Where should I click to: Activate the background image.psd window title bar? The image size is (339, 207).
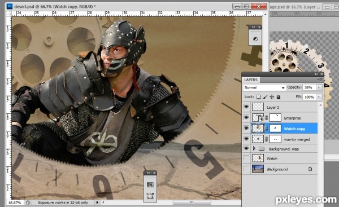pos(295,7)
